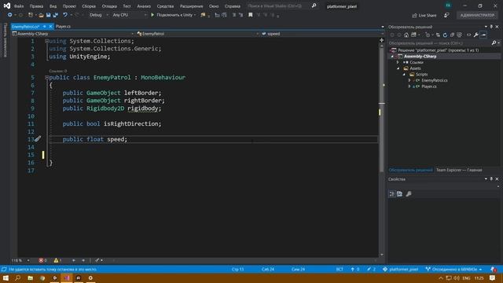Viewport: 503px width, 283px height.
Task: Click the Collapse All icon in Solution Explorer
Action: (x=453, y=35)
